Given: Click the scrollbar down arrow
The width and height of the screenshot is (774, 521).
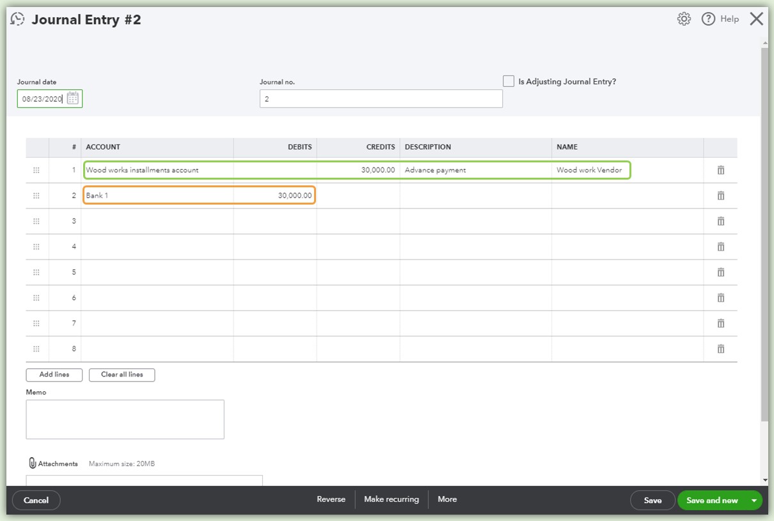Looking at the screenshot, I should [x=764, y=480].
